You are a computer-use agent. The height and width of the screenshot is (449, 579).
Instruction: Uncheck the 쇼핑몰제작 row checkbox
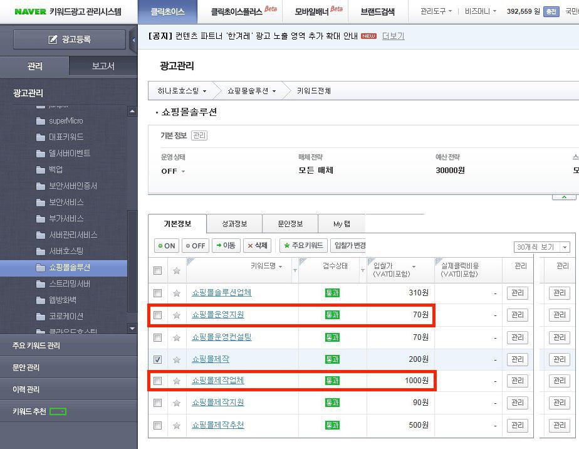158,359
